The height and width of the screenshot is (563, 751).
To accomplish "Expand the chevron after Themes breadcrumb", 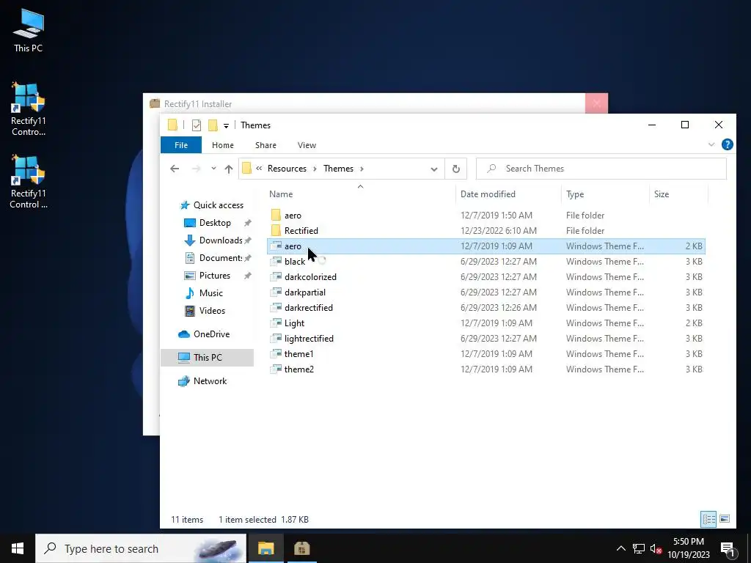I will pos(362,169).
